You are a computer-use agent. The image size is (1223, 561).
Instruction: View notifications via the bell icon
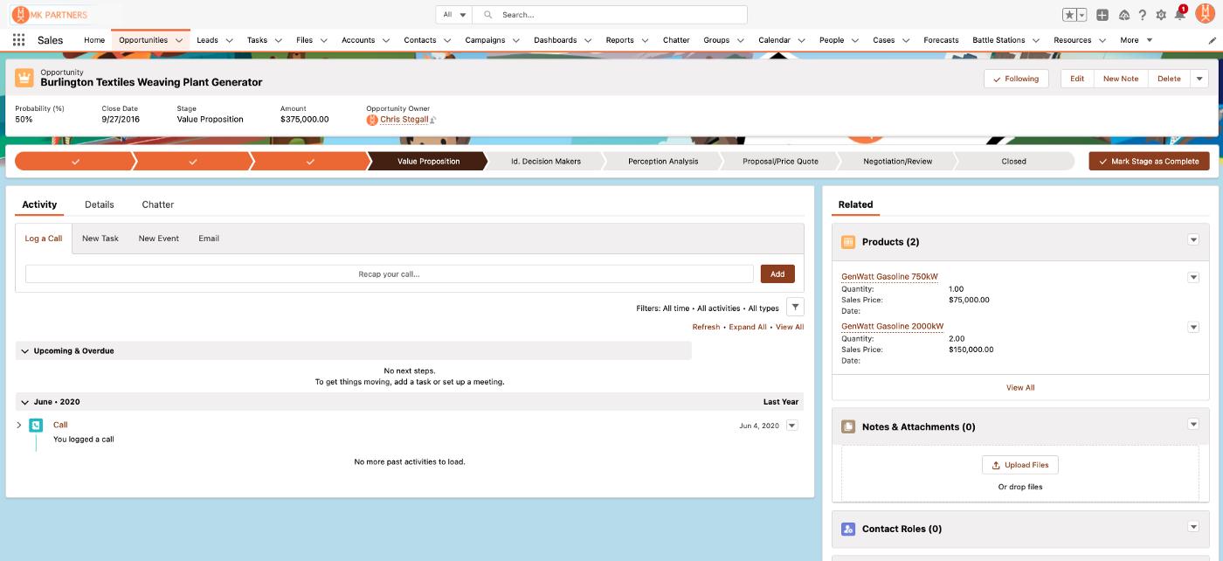click(x=1179, y=15)
